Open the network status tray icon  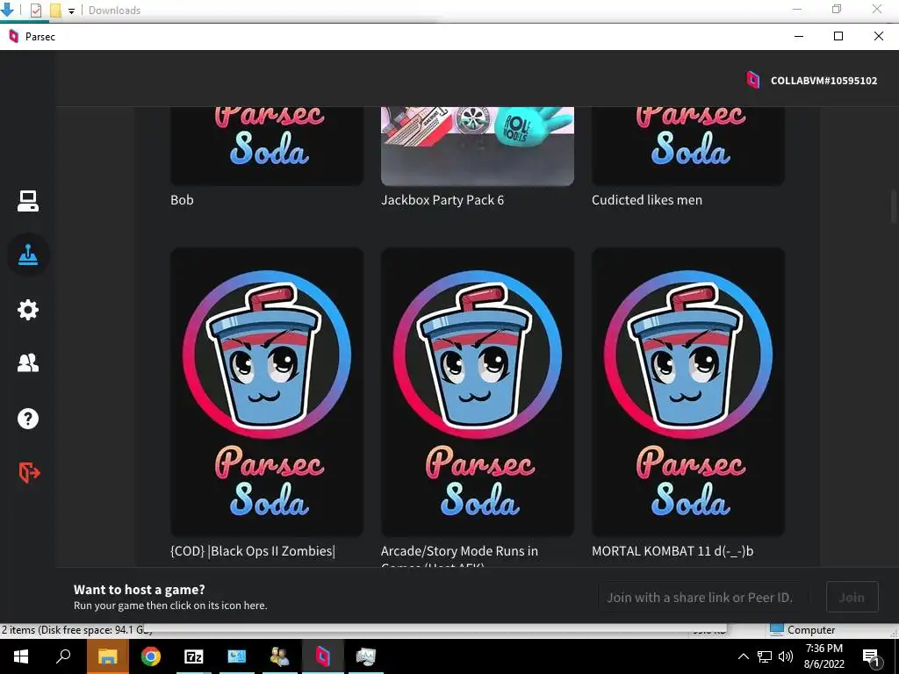765,656
